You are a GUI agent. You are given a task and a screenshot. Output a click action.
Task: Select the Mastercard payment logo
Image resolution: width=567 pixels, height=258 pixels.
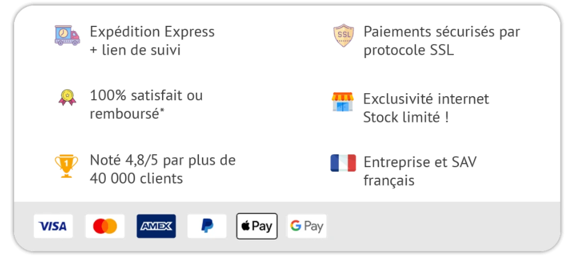click(105, 226)
